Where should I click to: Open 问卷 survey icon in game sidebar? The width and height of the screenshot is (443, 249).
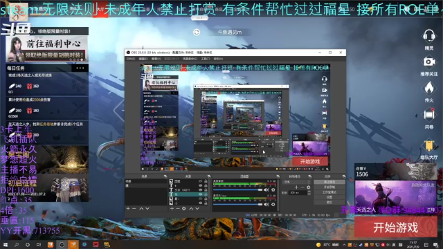(x=429, y=115)
